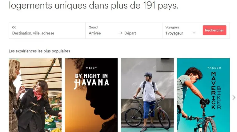
Task: Click the Voyageurs label
Action: tap(172, 27)
